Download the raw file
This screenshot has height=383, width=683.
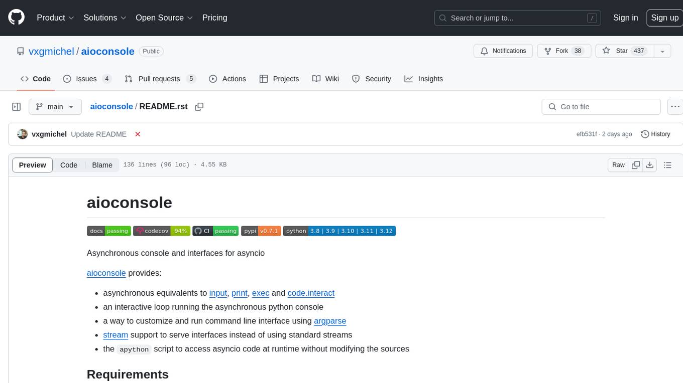(x=649, y=165)
